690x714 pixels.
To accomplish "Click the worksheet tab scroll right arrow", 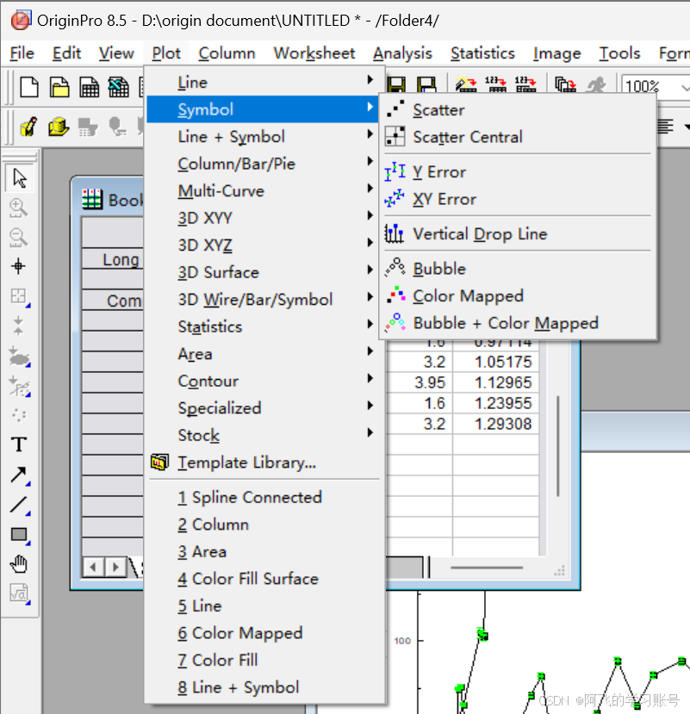I will pyautogui.click(x=115, y=567).
